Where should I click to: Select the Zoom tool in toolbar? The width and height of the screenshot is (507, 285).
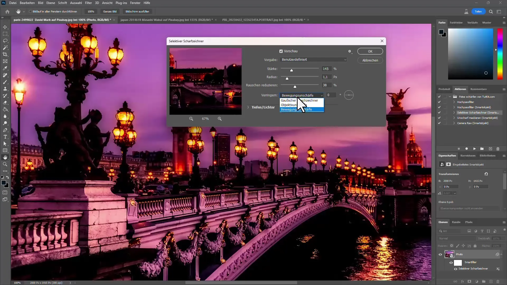click(x=5, y=164)
